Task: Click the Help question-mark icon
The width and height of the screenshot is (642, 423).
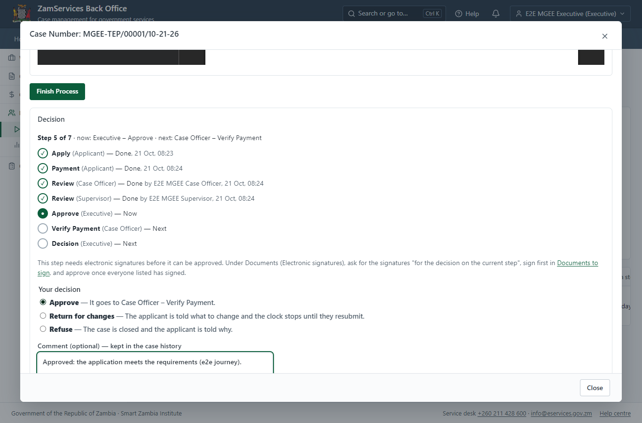Action: click(x=459, y=14)
